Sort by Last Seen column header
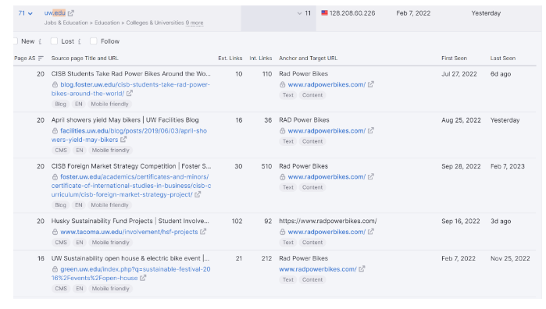The width and height of the screenshot is (546, 309). [503, 58]
